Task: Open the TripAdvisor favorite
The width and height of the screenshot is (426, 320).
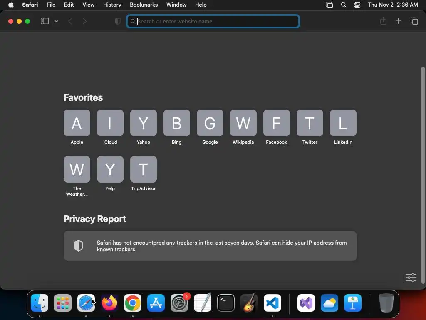Action: [x=144, y=169]
